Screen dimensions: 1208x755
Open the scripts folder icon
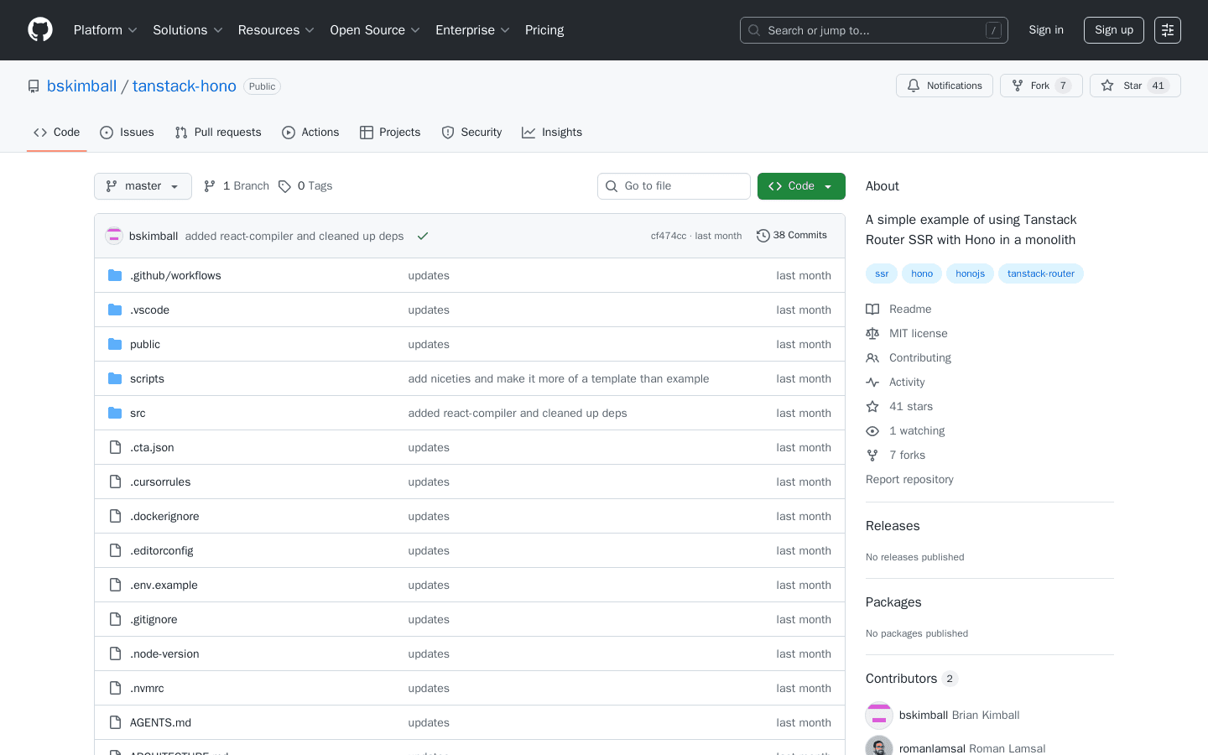click(x=115, y=378)
